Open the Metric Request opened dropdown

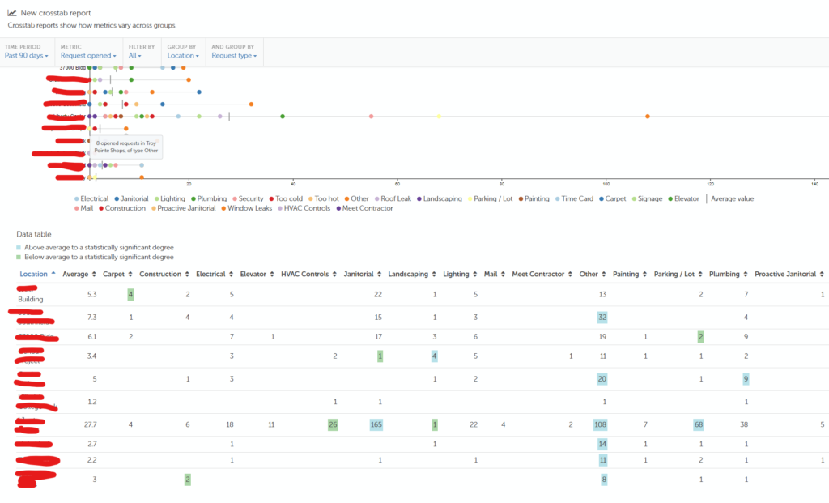tap(88, 56)
